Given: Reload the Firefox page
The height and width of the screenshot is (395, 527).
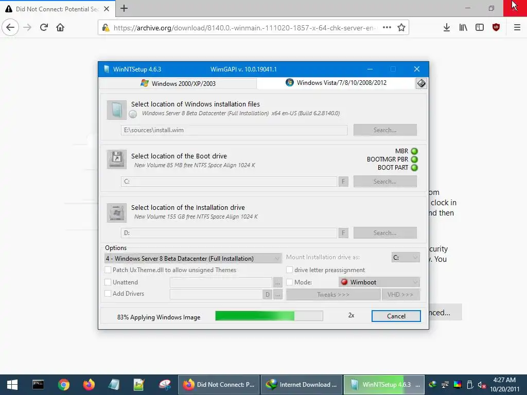Looking at the screenshot, I should [44, 28].
